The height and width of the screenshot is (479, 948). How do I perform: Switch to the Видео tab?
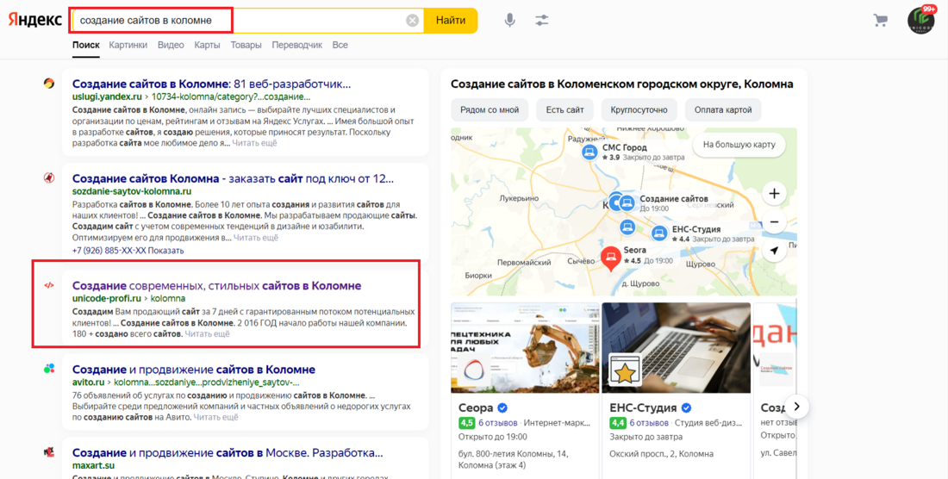pyautogui.click(x=171, y=46)
